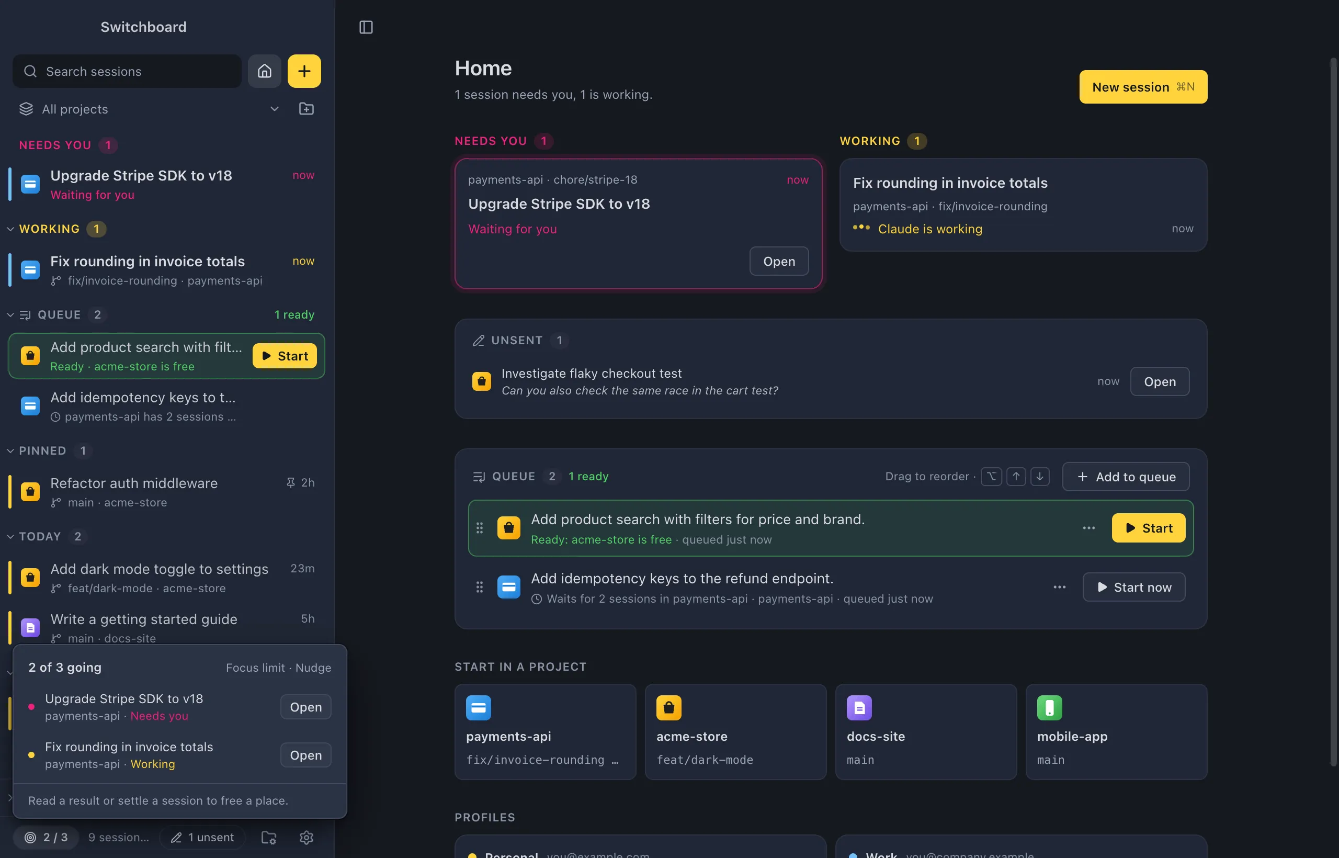
Task: Collapse the WORKING section in sidebar
Action: 10,229
